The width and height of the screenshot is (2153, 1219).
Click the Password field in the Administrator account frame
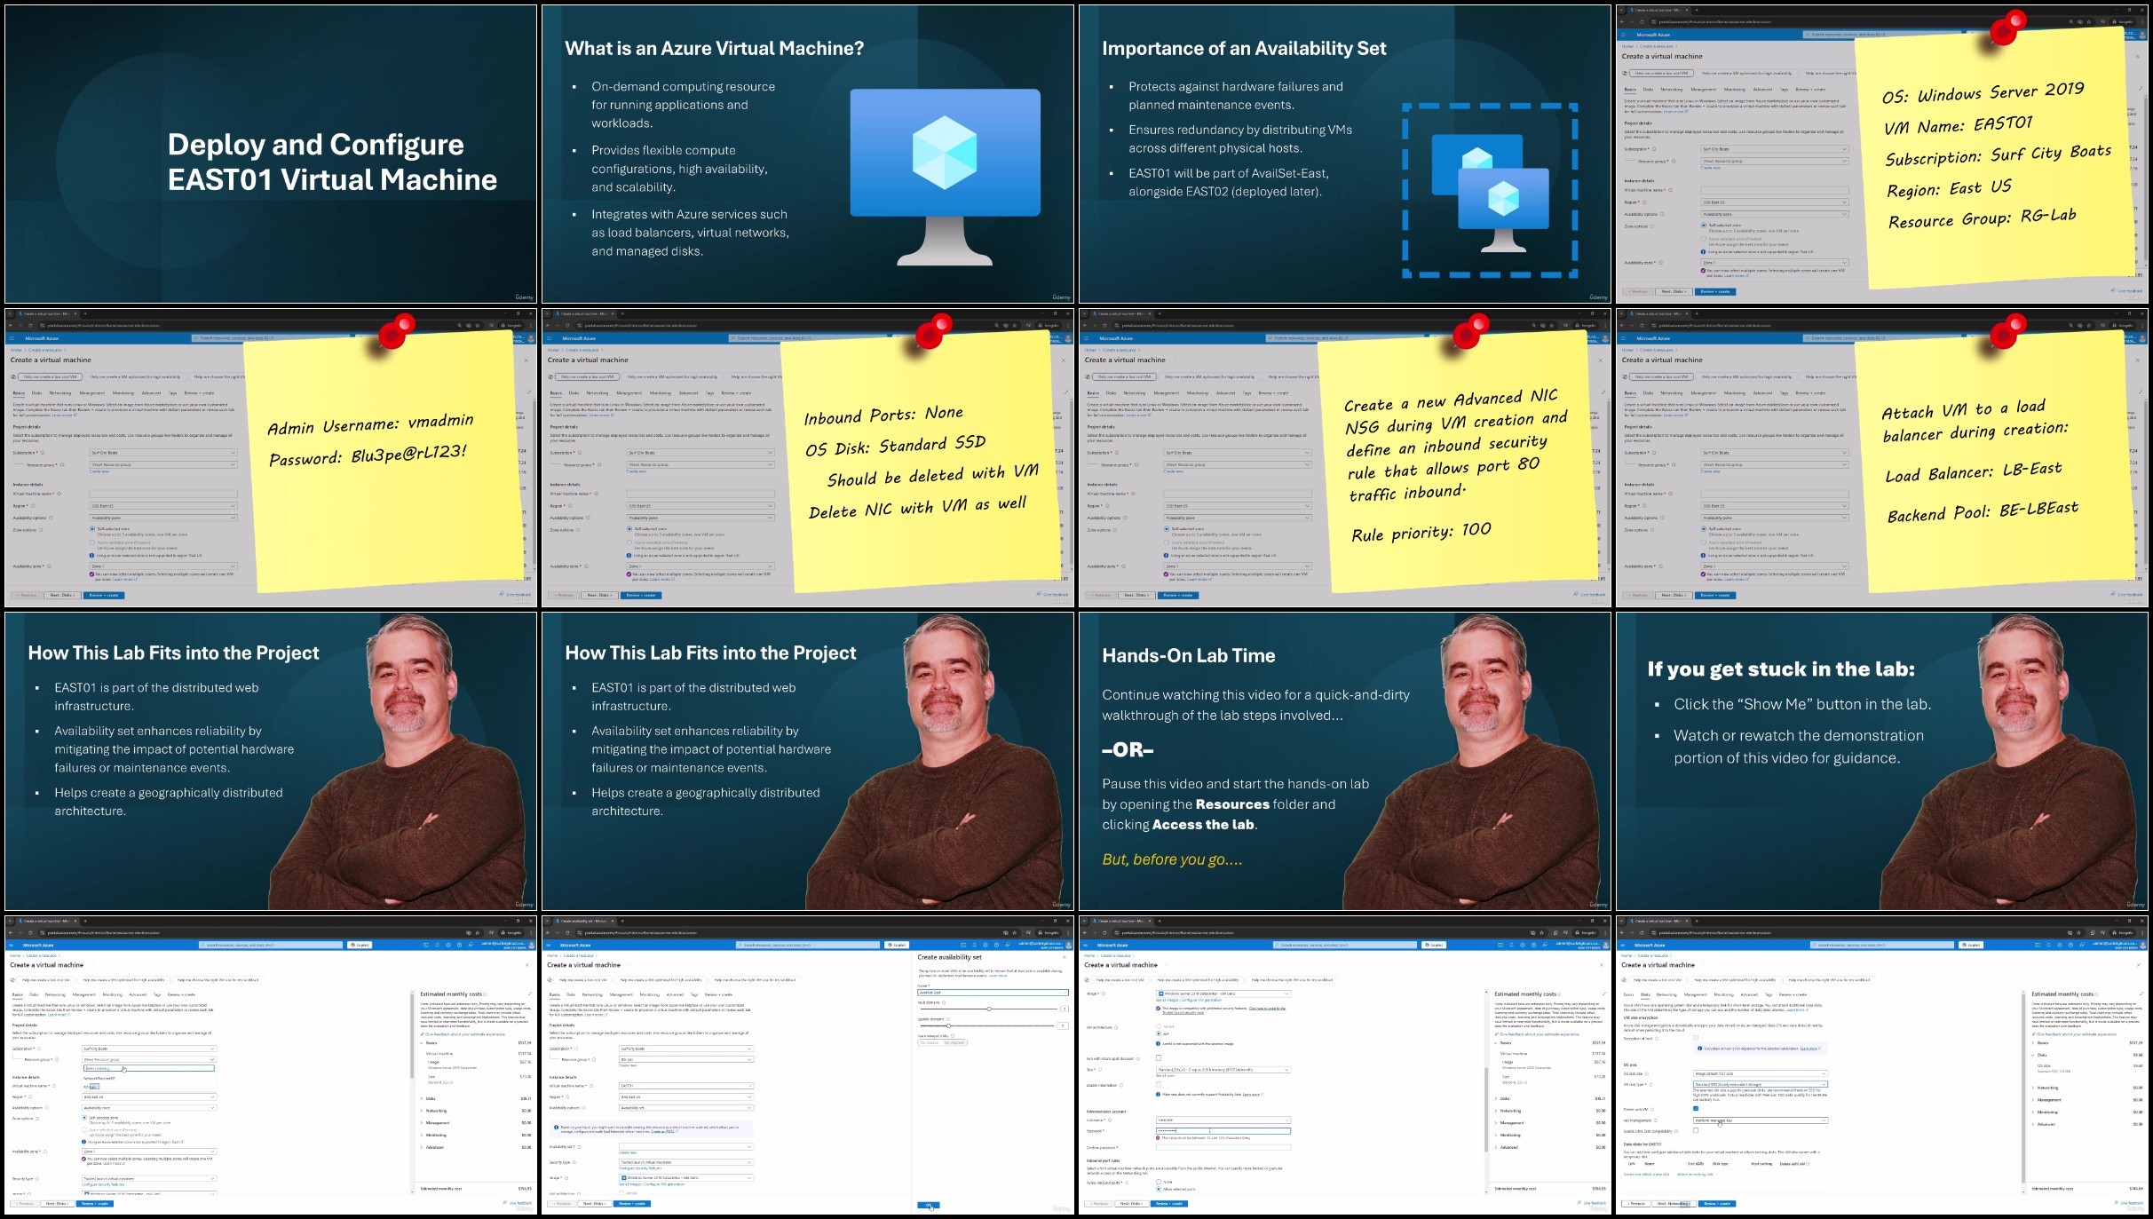tap(1223, 1131)
